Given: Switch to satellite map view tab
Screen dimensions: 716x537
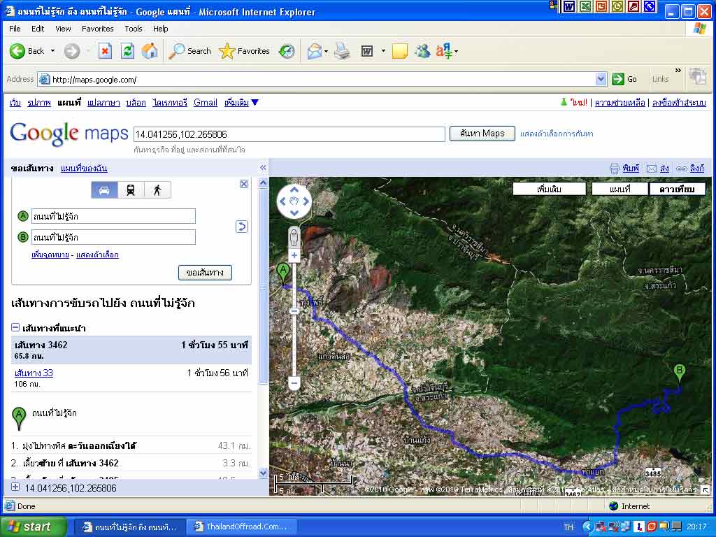Looking at the screenshot, I should tap(677, 189).
